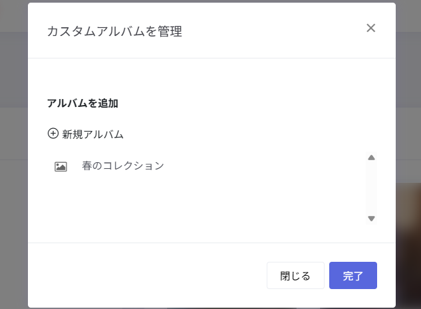Screen dimensions: 421x309
Task: Click the album list scrollbar track
Action: (371, 188)
